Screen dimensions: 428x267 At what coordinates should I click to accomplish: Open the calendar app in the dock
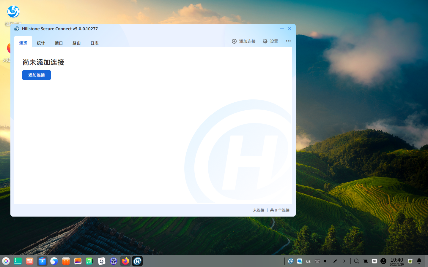point(102,261)
